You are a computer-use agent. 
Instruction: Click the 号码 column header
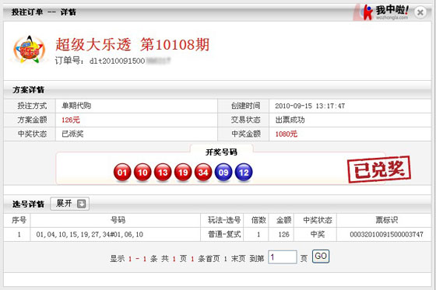pos(118,220)
